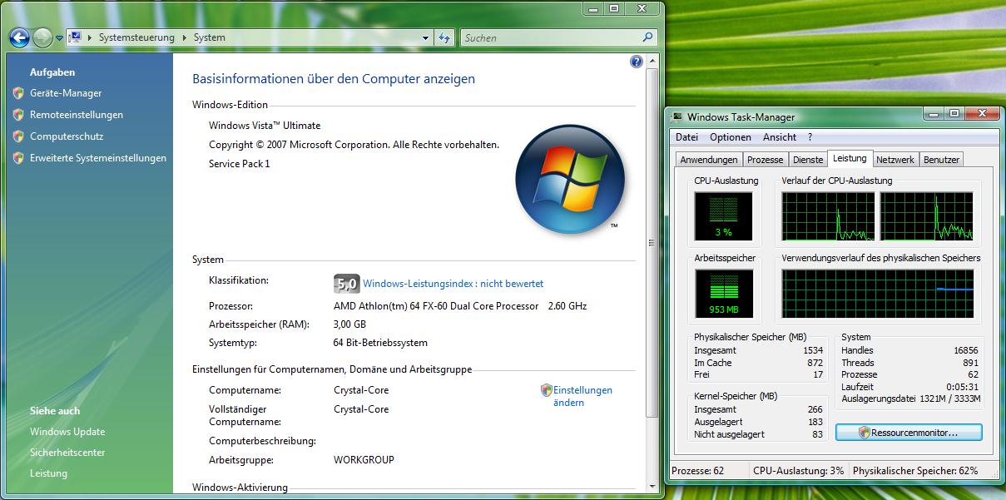1006x500 pixels.
Task: Switch to Anwendungen tab
Action: tap(709, 160)
